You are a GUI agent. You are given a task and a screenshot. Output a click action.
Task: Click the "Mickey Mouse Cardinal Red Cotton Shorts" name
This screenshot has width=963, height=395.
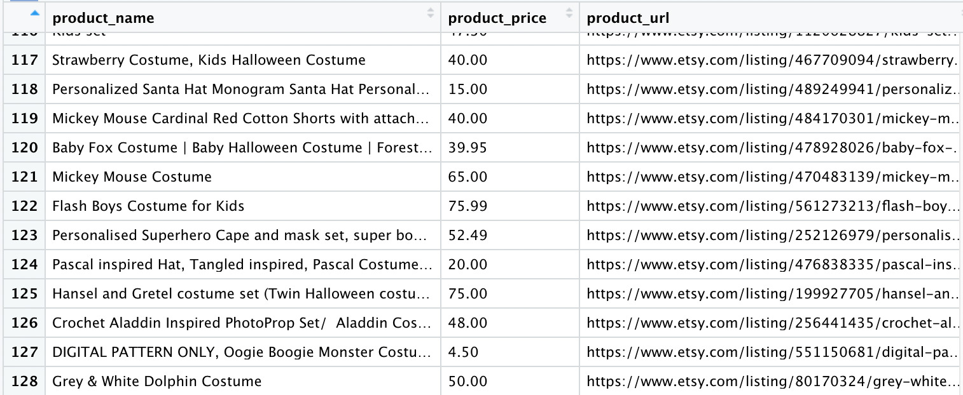pos(242,119)
